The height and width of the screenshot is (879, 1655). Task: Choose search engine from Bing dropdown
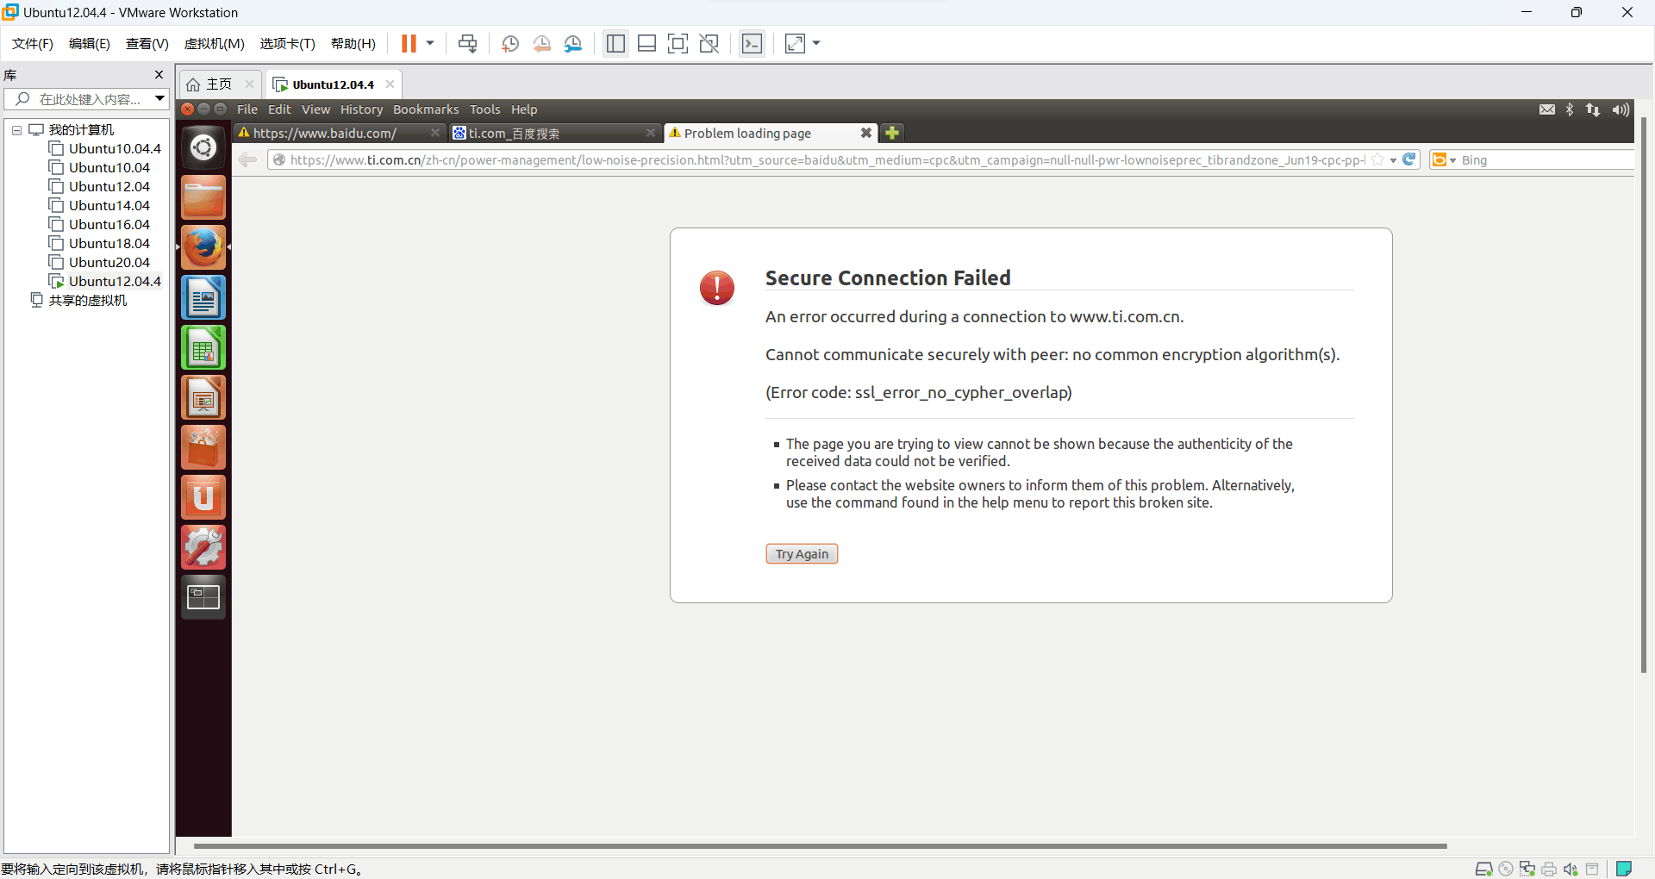(x=1444, y=159)
